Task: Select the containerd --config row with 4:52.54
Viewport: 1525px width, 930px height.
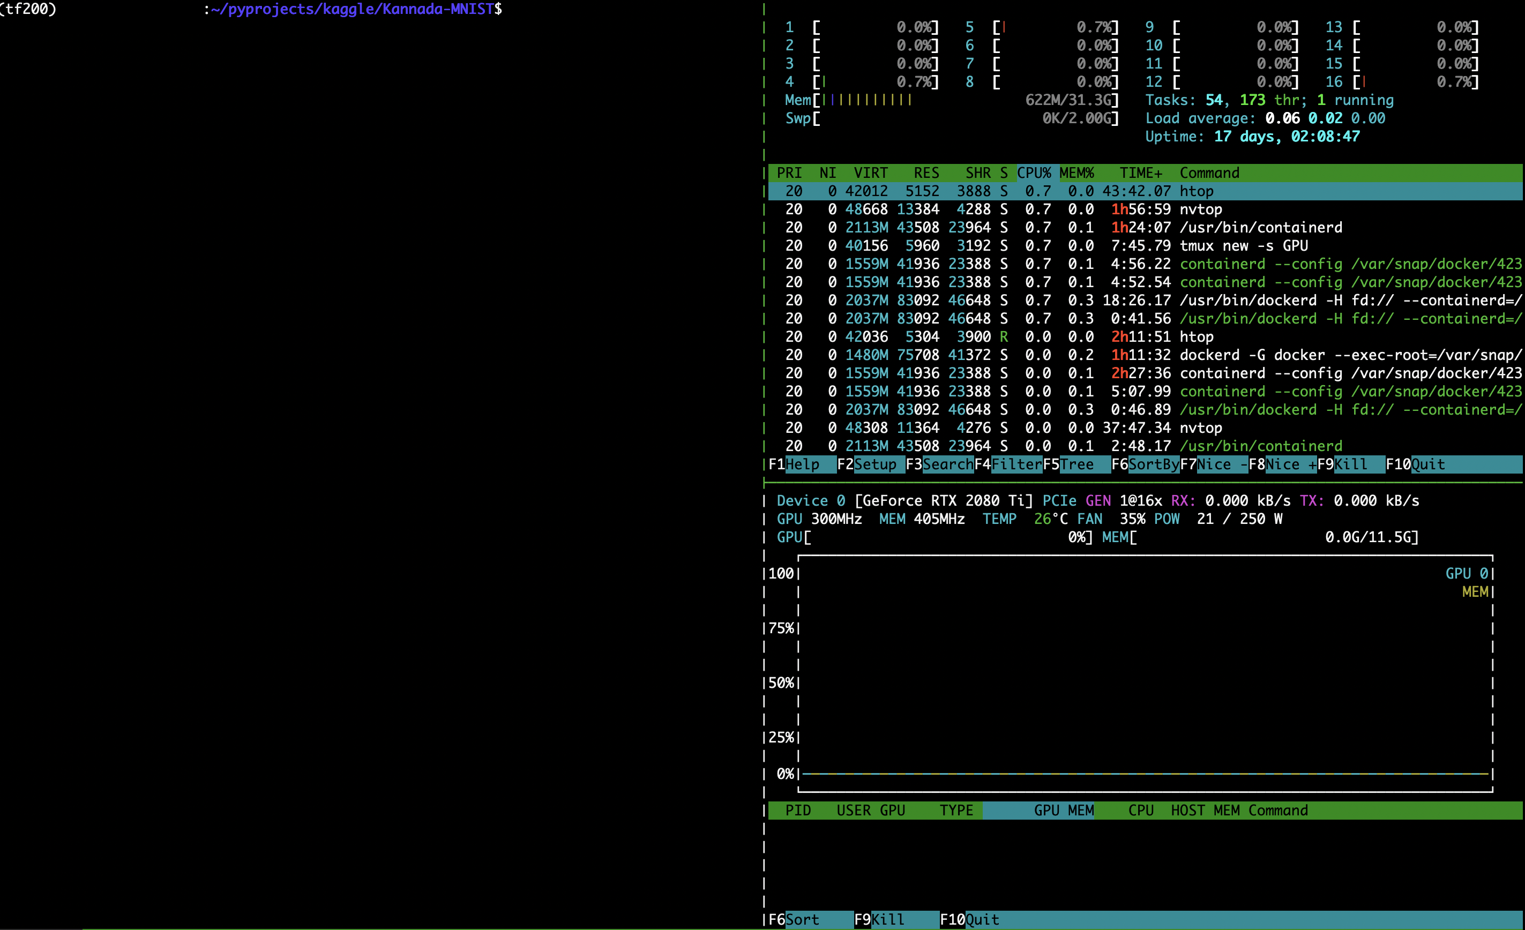Action: 1145,282
